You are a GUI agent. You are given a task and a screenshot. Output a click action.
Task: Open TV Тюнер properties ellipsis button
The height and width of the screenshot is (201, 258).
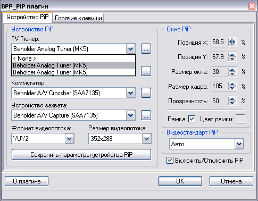pyautogui.click(x=146, y=49)
